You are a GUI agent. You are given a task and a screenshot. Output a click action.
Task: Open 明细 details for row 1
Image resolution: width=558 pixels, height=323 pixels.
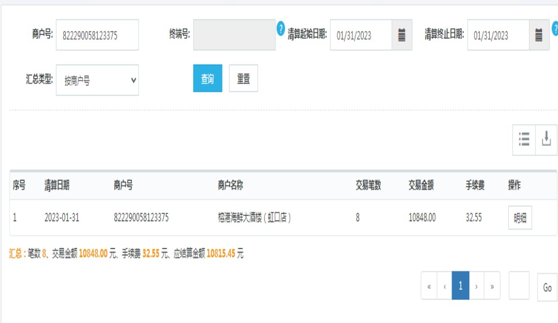click(x=519, y=218)
